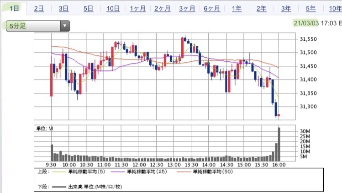Screen dimensions: 342x193
Task: Switch to the 2日 period tab
Action: [39, 9]
